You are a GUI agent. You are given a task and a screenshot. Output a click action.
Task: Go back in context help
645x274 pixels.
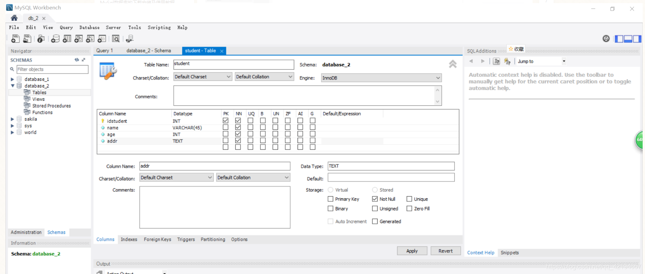click(x=471, y=61)
